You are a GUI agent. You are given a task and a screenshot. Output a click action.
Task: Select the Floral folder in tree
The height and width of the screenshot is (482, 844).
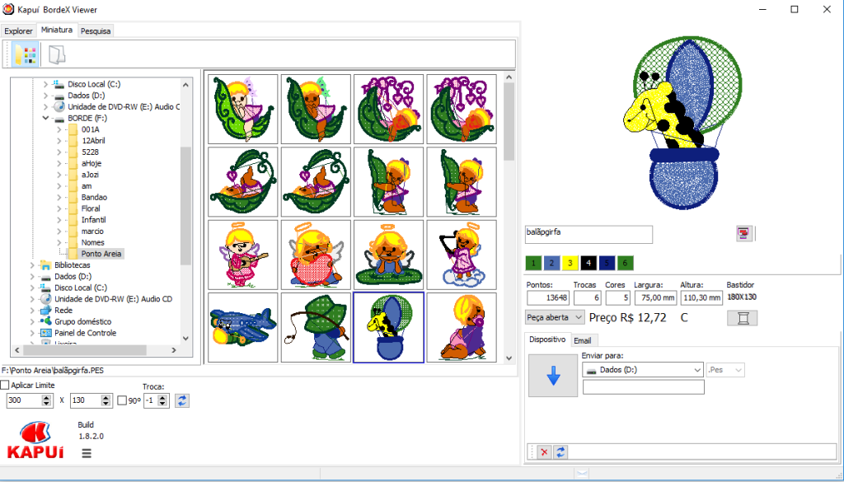coord(91,208)
